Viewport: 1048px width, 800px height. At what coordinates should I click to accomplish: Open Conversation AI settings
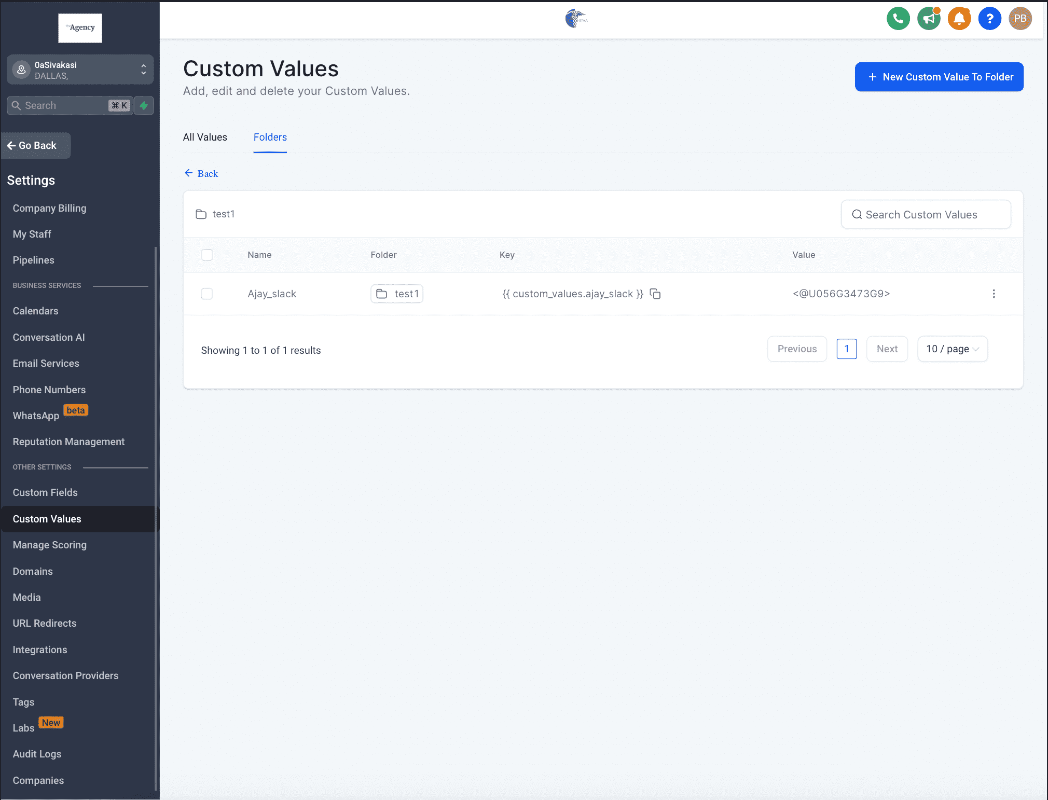click(49, 338)
